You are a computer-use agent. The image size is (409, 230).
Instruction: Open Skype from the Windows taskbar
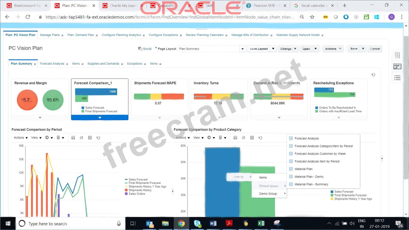pyautogui.click(x=197, y=223)
